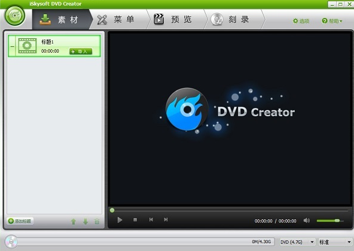Go to the 预览 (Preview) tab
Image resolution: width=354 pixels, height=251 pixels.
click(176, 20)
